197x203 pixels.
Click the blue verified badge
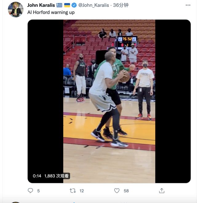point(74,5)
